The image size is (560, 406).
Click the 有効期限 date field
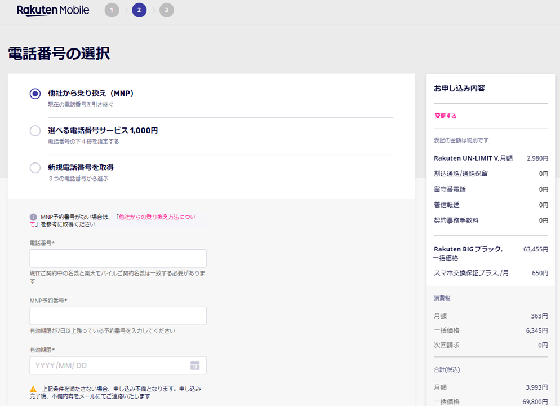[x=118, y=365]
